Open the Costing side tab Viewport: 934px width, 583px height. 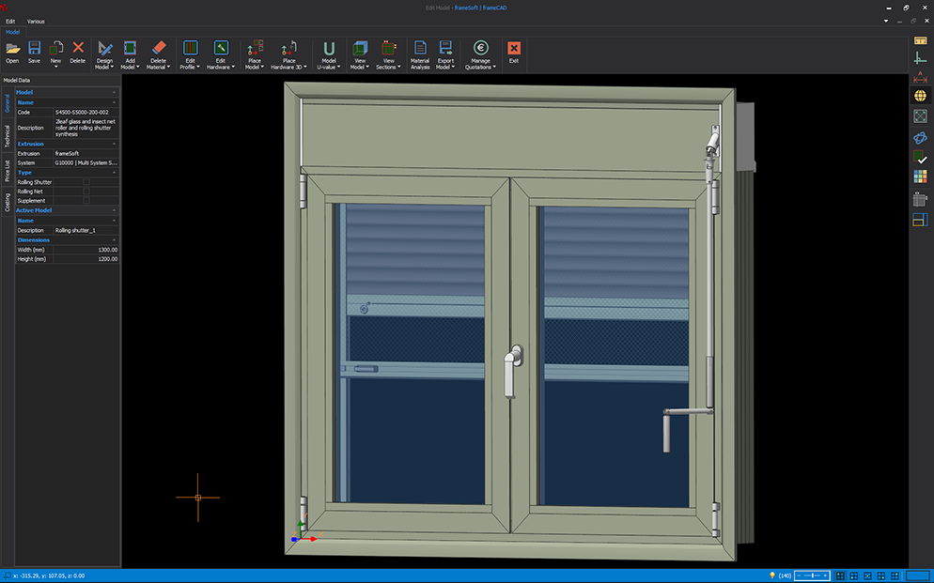click(x=8, y=202)
